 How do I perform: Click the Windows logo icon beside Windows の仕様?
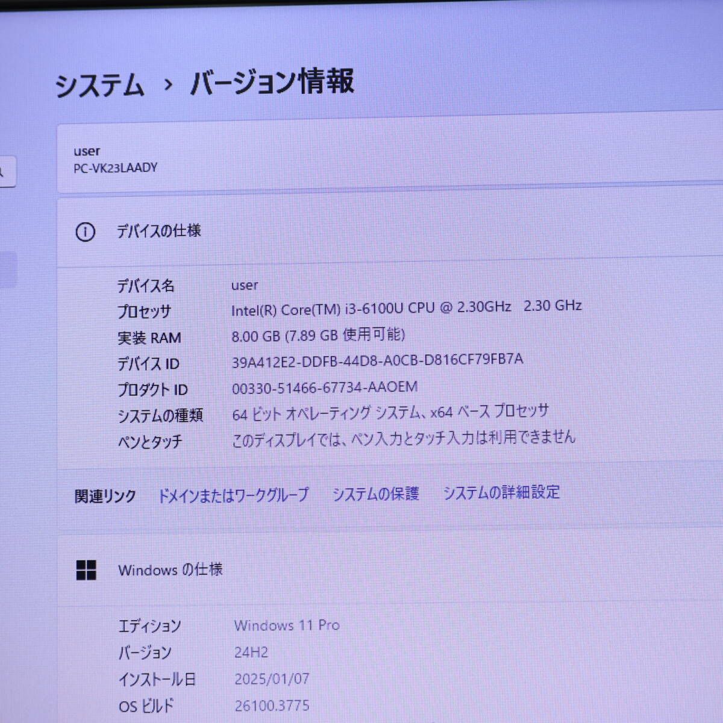[86, 570]
